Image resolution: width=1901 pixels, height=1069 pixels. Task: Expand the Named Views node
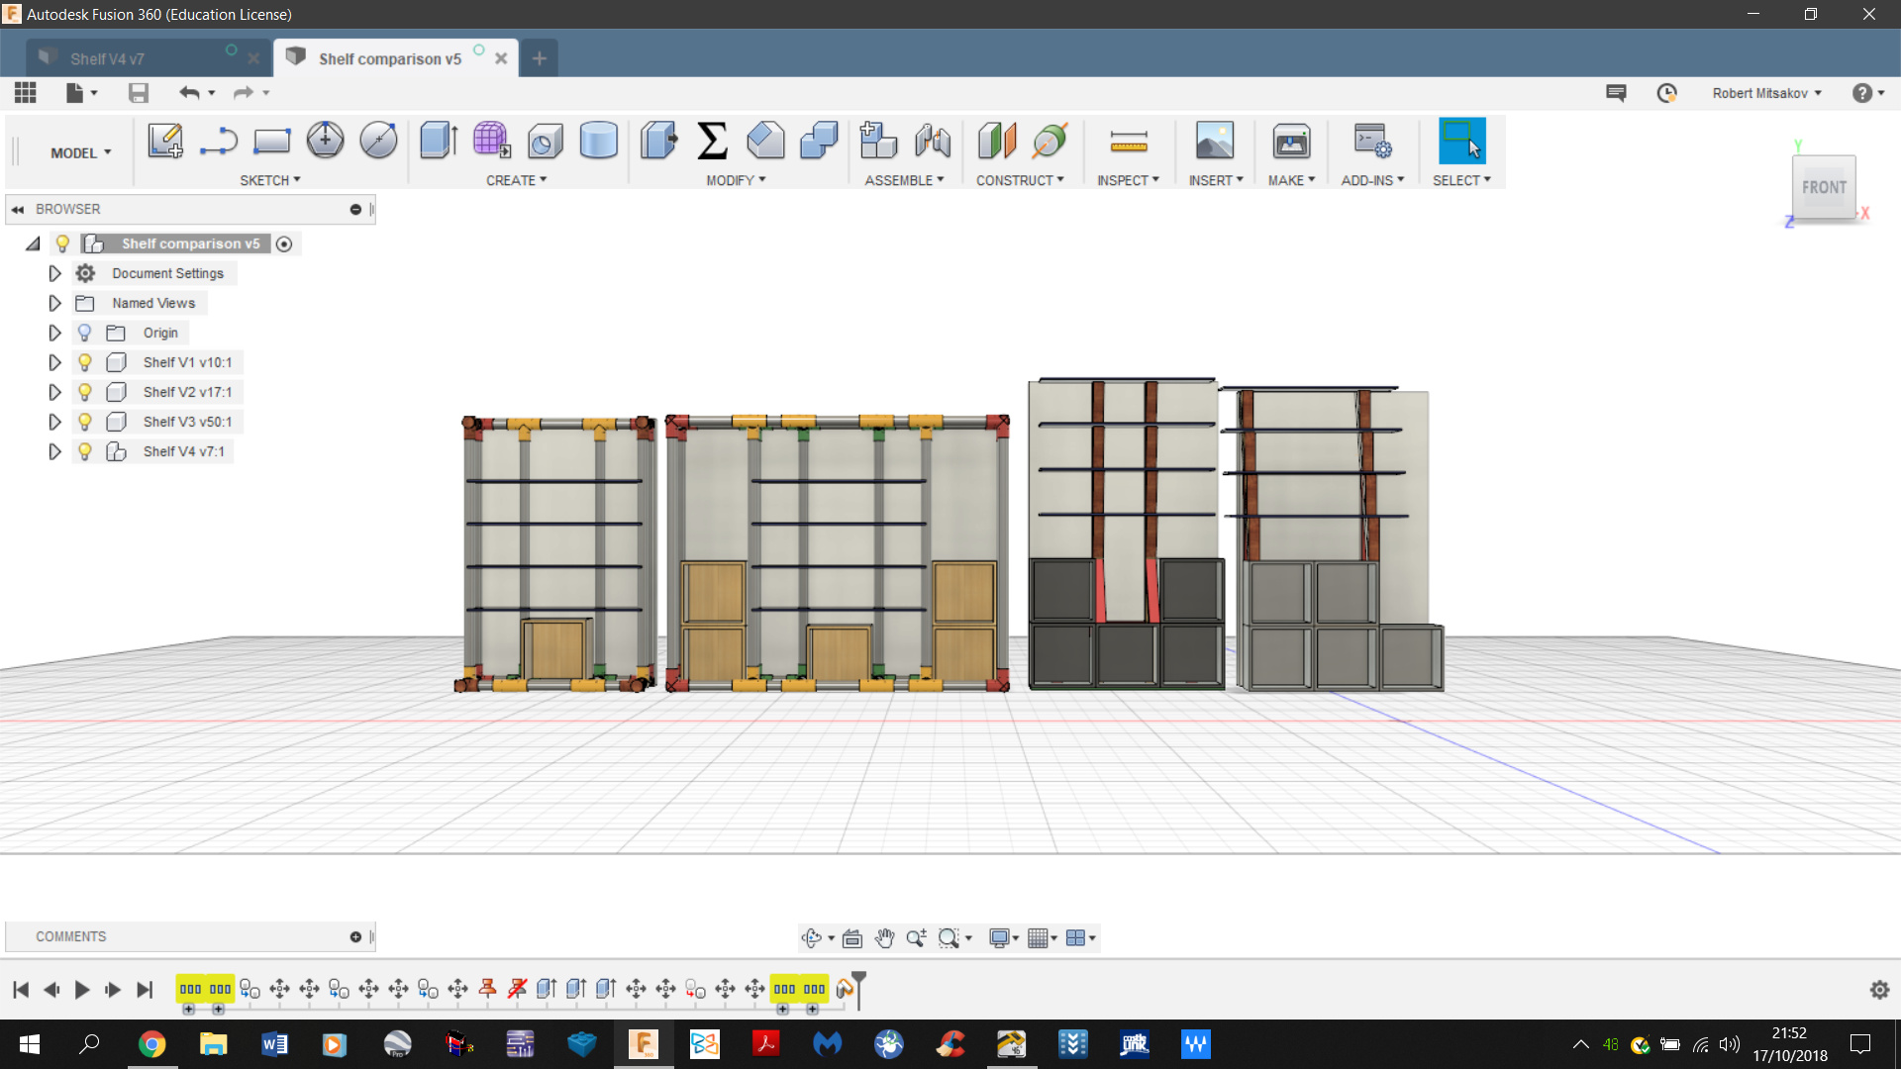point(55,303)
